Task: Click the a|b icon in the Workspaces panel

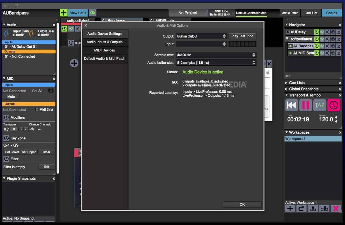Action: (x=324, y=209)
